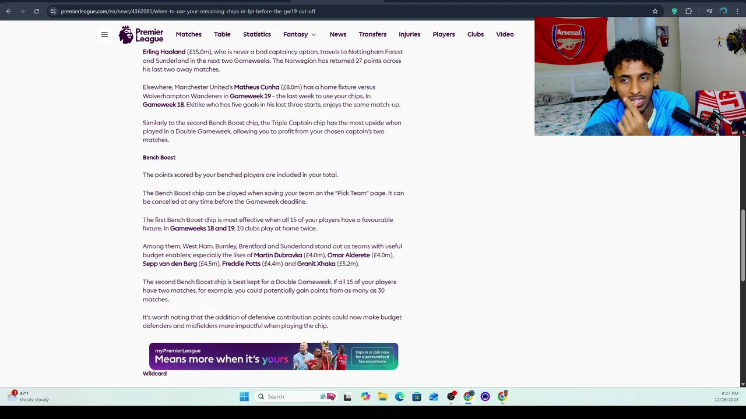Open the Video nav item

tap(505, 34)
